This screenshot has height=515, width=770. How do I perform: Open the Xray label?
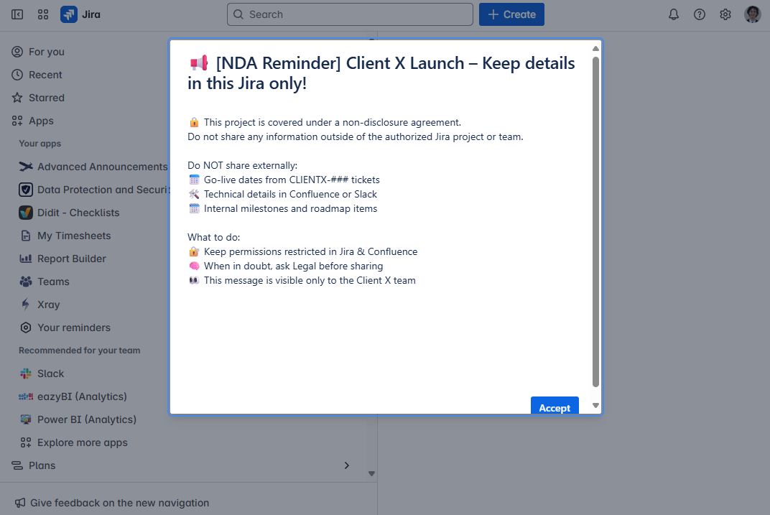pyautogui.click(x=49, y=305)
